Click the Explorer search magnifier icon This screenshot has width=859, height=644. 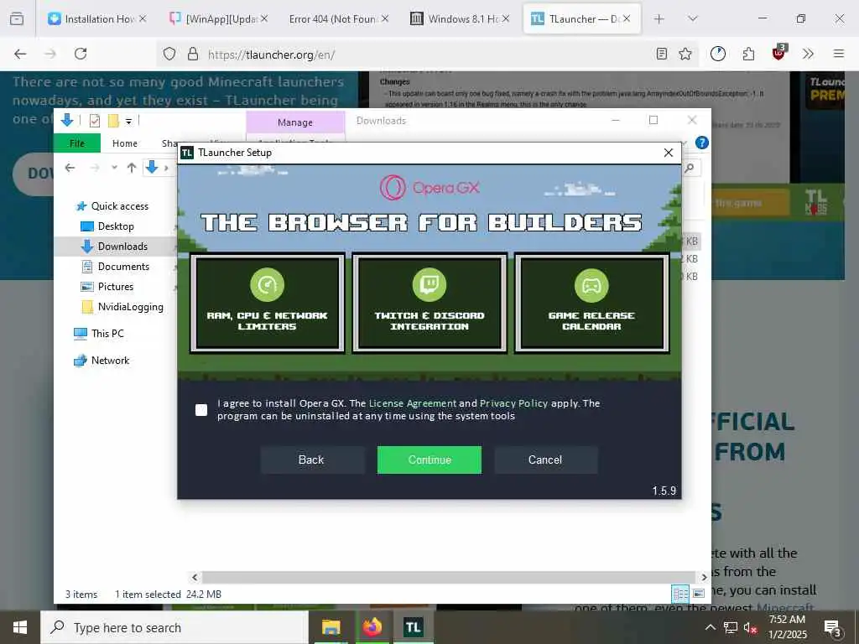(690, 168)
